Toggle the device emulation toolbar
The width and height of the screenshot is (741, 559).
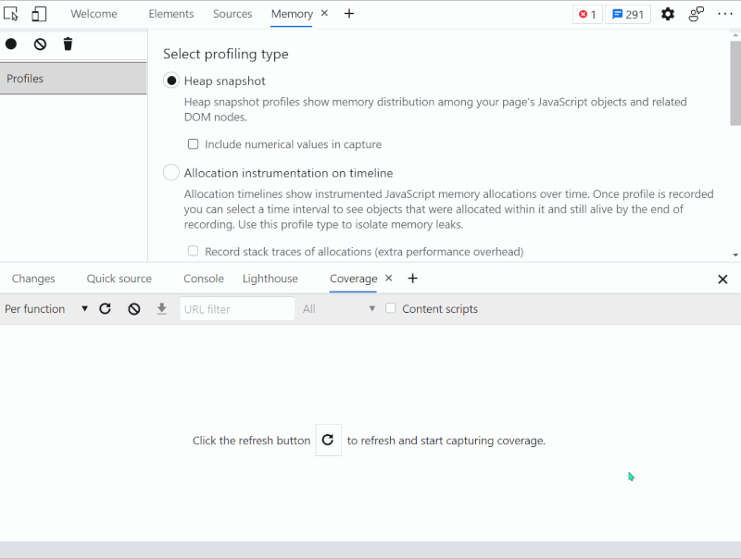(x=38, y=13)
